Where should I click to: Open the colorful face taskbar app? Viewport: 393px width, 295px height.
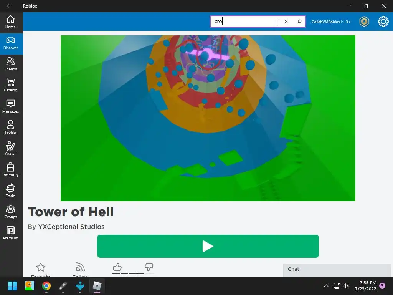coord(29,286)
